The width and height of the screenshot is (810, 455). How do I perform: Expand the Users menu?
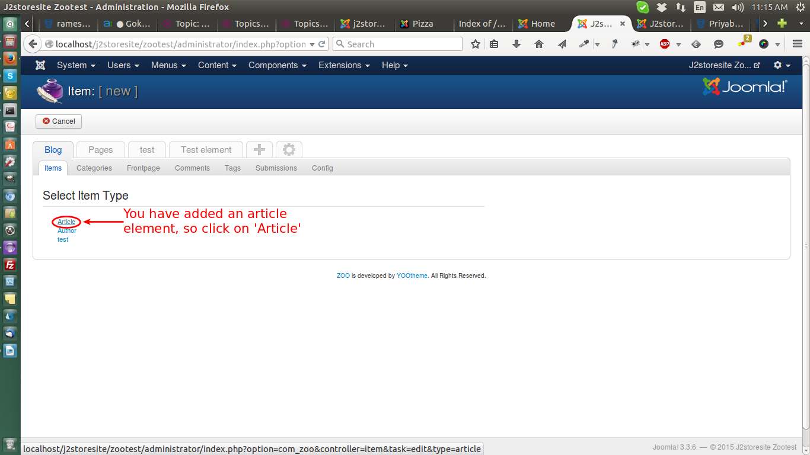[x=123, y=65]
